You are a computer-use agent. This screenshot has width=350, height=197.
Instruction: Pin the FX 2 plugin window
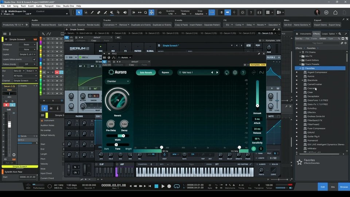259,54
